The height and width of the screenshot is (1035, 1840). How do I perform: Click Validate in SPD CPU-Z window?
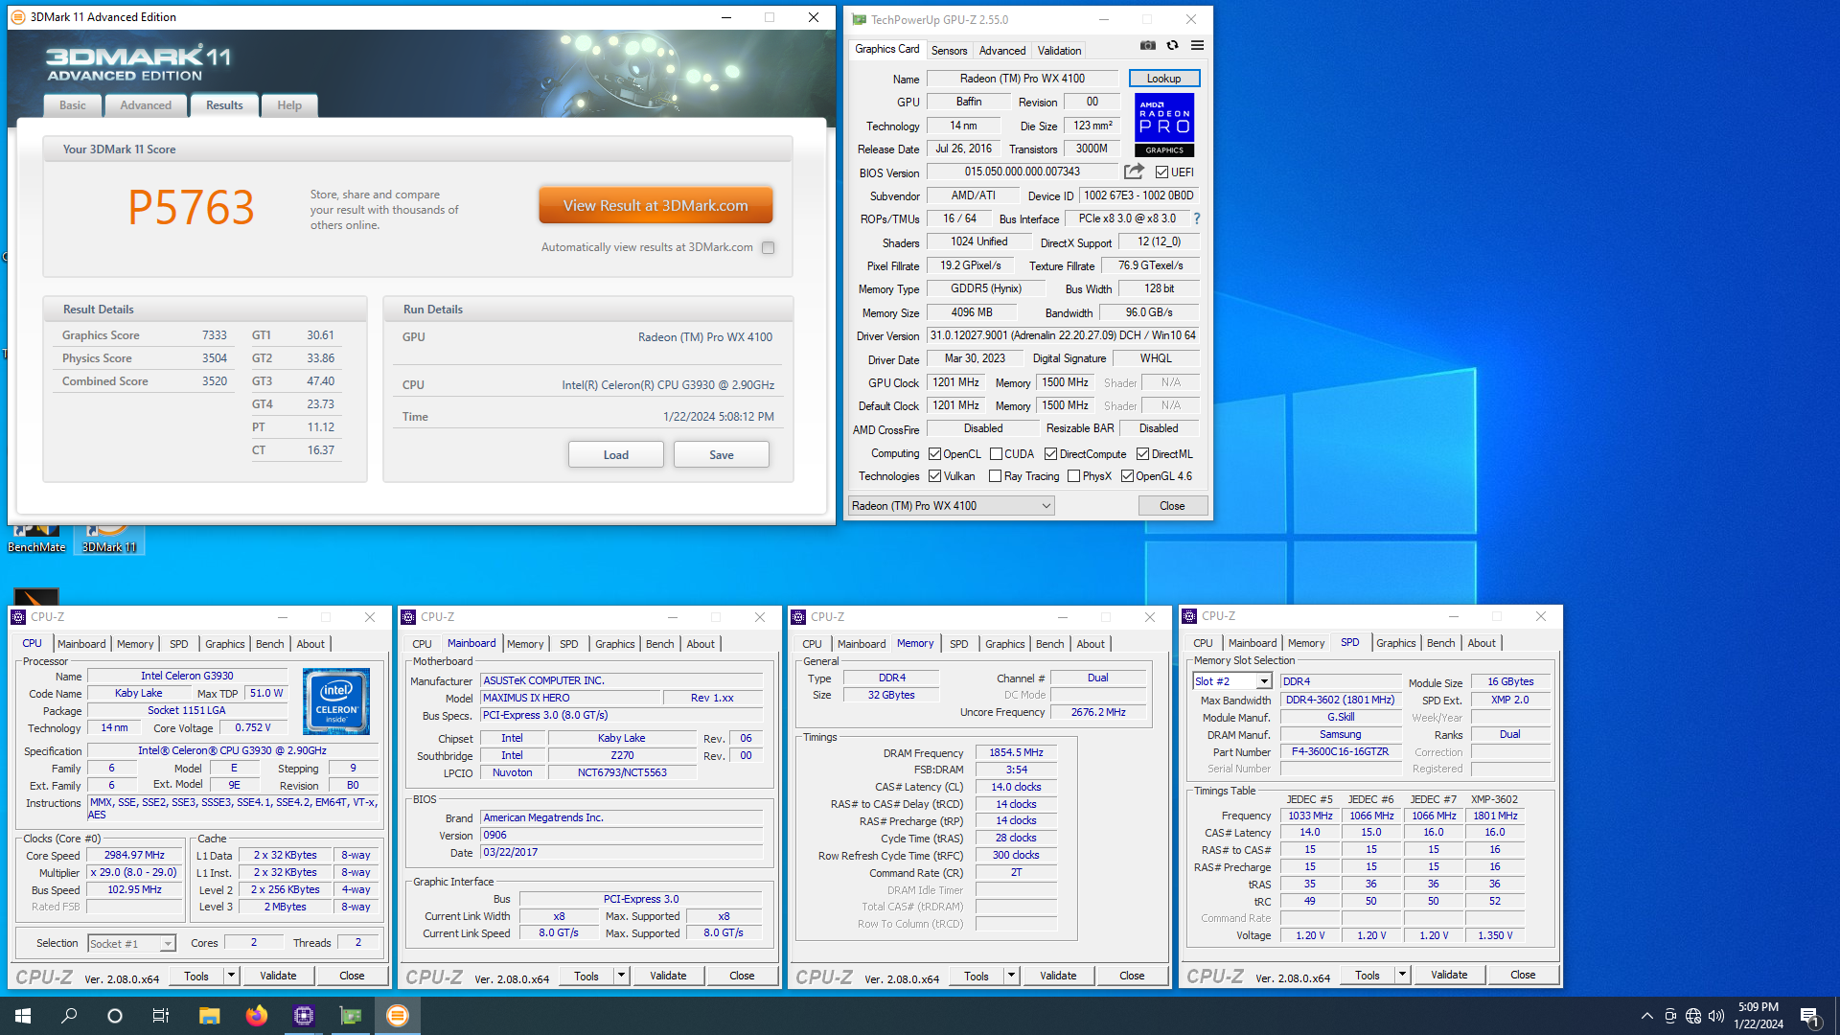point(1449,975)
